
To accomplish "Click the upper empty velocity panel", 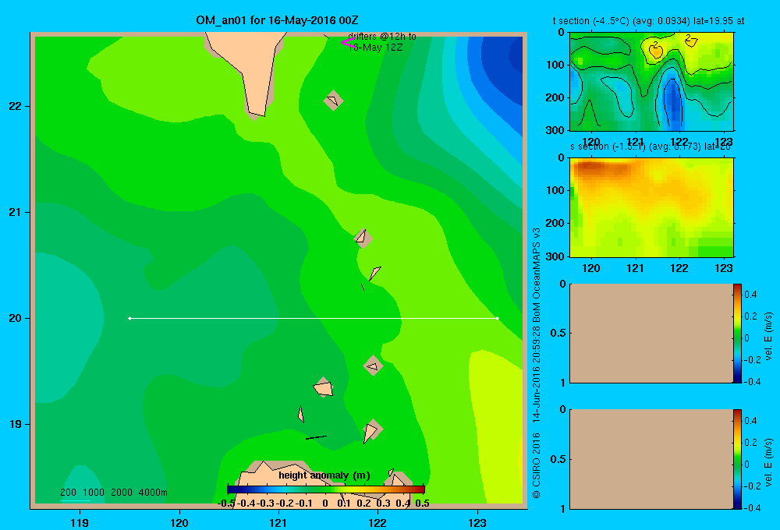I will [651, 333].
